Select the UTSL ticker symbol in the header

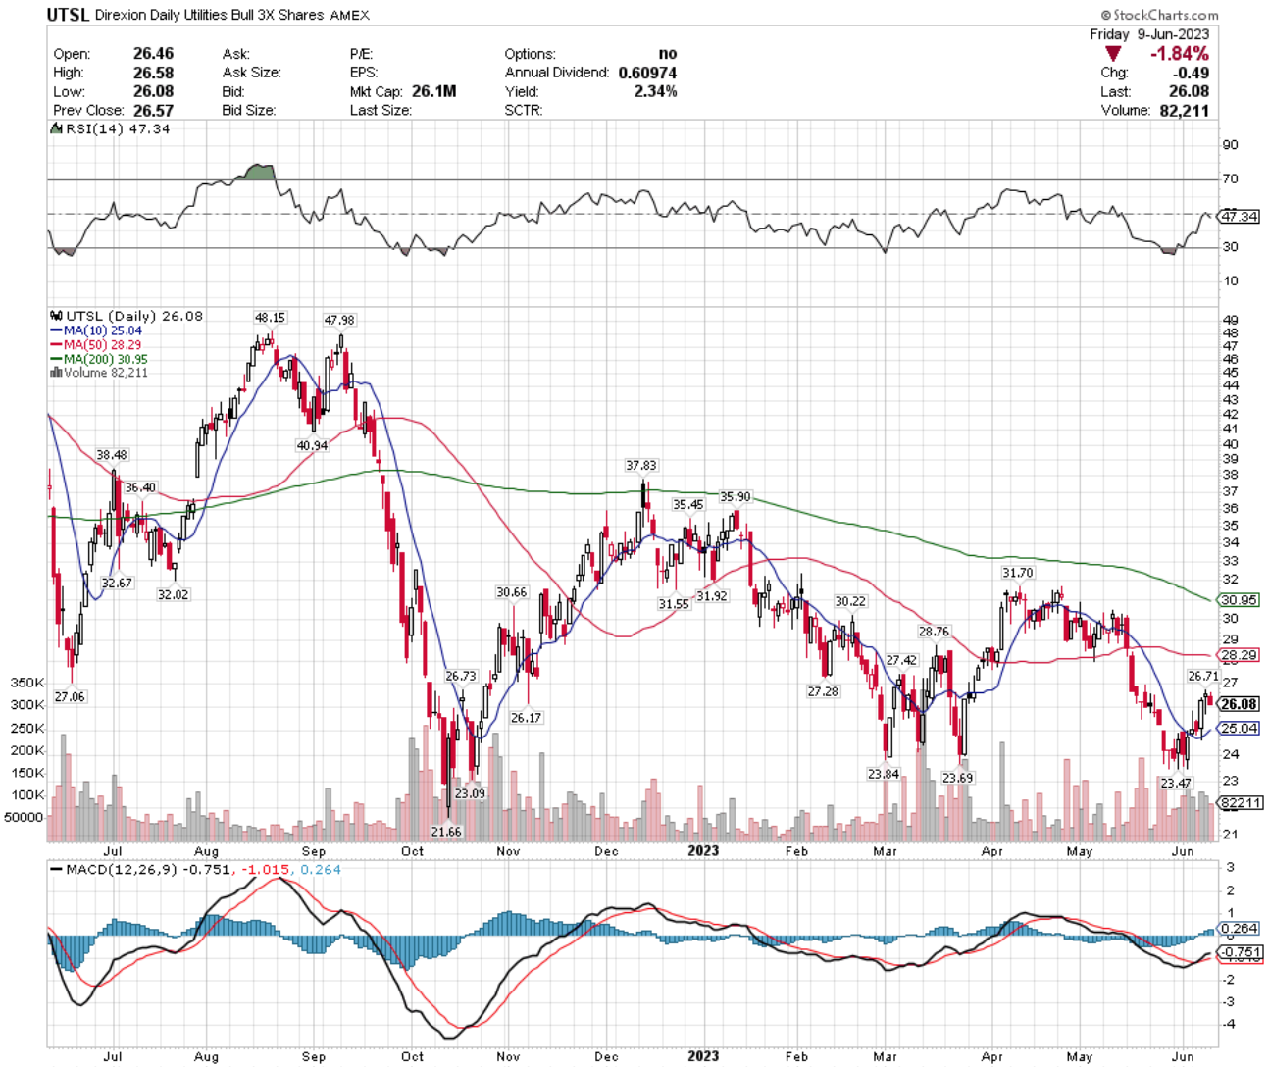tap(69, 15)
